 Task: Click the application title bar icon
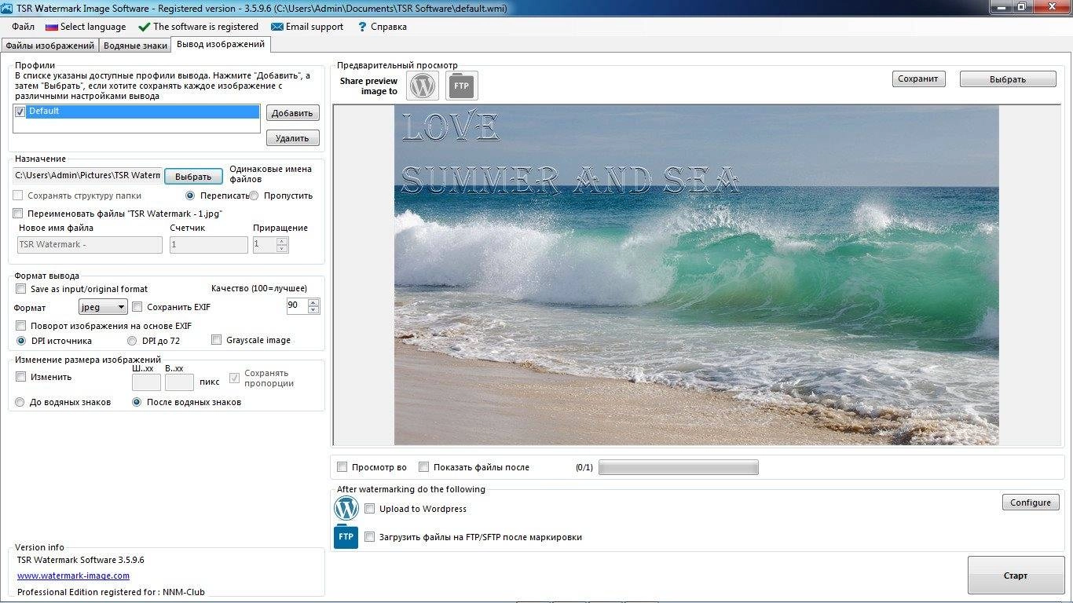click(x=8, y=8)
